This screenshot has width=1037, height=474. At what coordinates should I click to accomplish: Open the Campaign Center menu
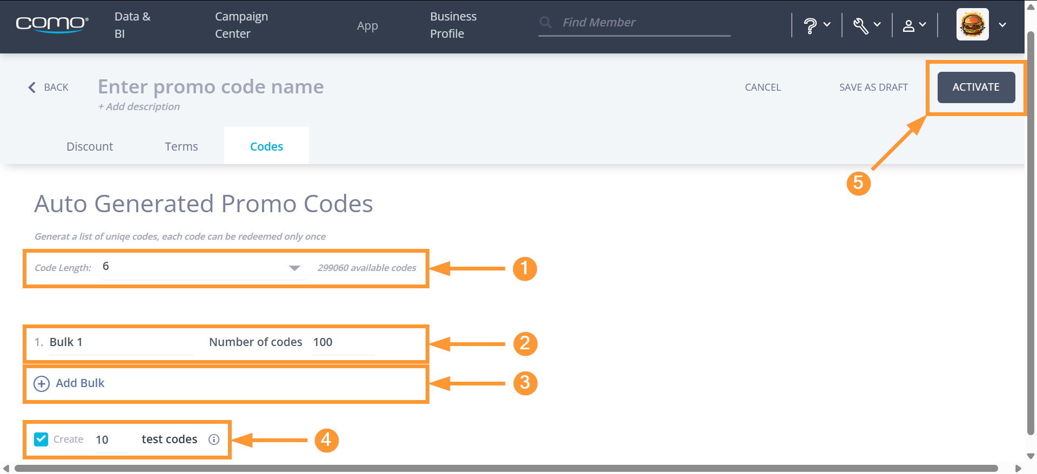pos(241,25)
